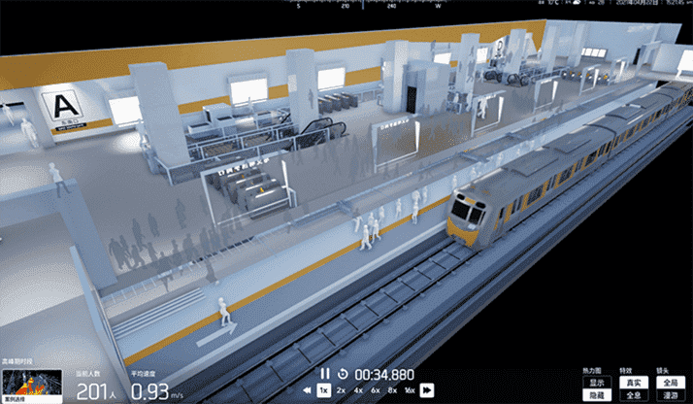The width and height of the screenshot is (693, 404).
Task: Enable 真实 realistic effect mode
Action: [x=631, y=383]
